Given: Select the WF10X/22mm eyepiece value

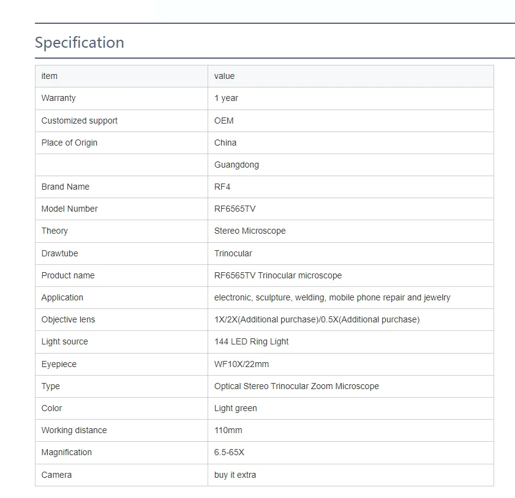Looking at the screenshot, I should 241,364.
